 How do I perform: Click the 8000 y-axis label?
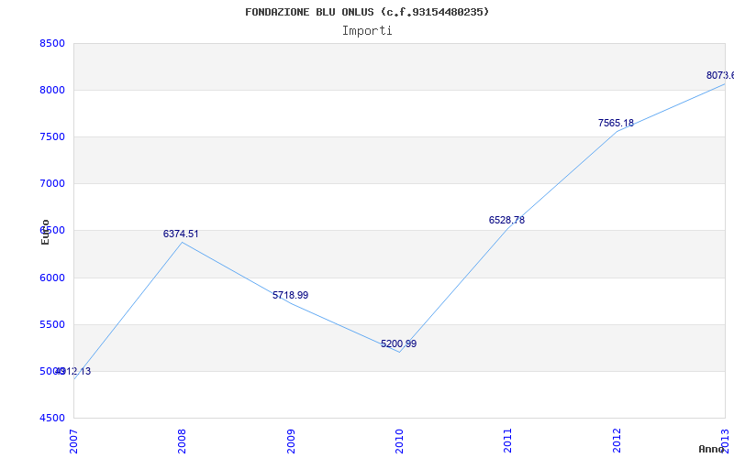coord(52,90)
